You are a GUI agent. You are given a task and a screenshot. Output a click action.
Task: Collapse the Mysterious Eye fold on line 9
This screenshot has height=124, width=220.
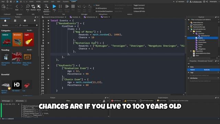tap(48, 43)
